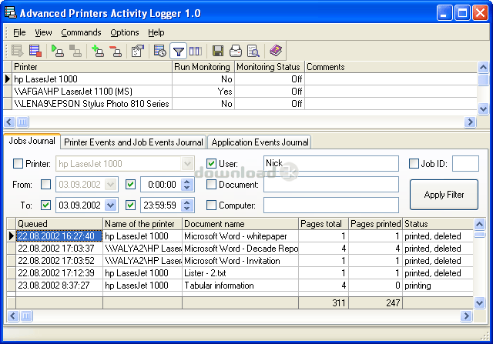Open the Help menu
Image resolution: width=493 pixels, height=344 pixels.
[156, 32]
